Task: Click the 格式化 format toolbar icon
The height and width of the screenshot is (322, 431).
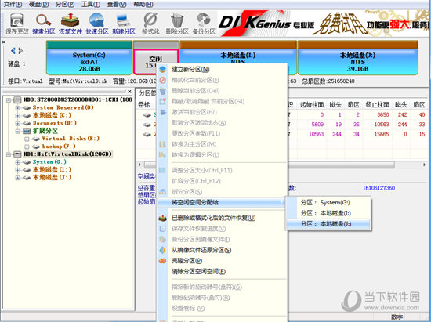Action: point(150,24)
